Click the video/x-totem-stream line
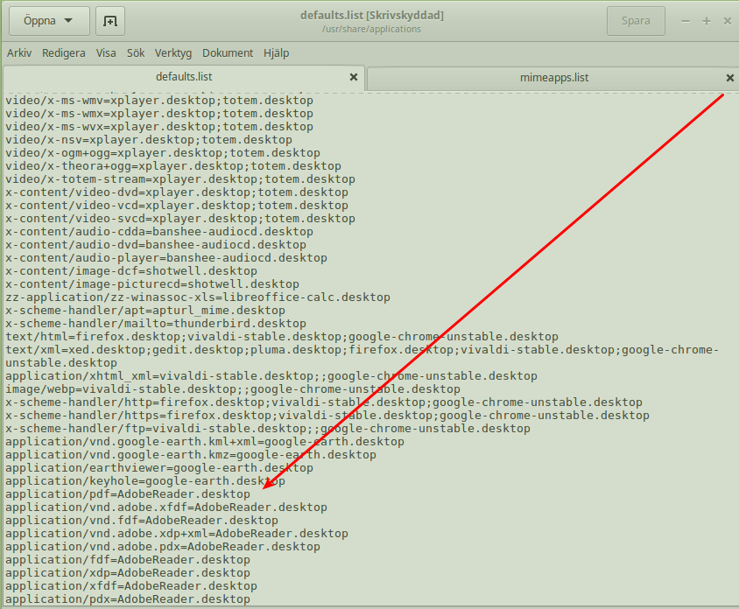Screen dimensions: 739x609 180,179
